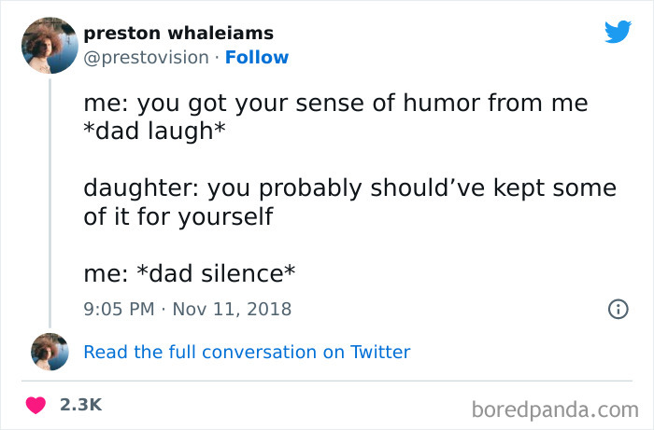Click the @prestovision handle
Viewport: 654px width, 430px height.
[147, 58]
